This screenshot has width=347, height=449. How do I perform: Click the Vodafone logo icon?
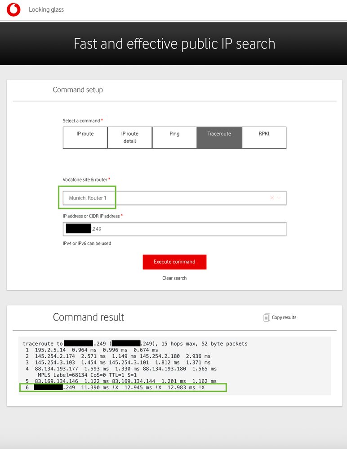[x=13, y=9]
